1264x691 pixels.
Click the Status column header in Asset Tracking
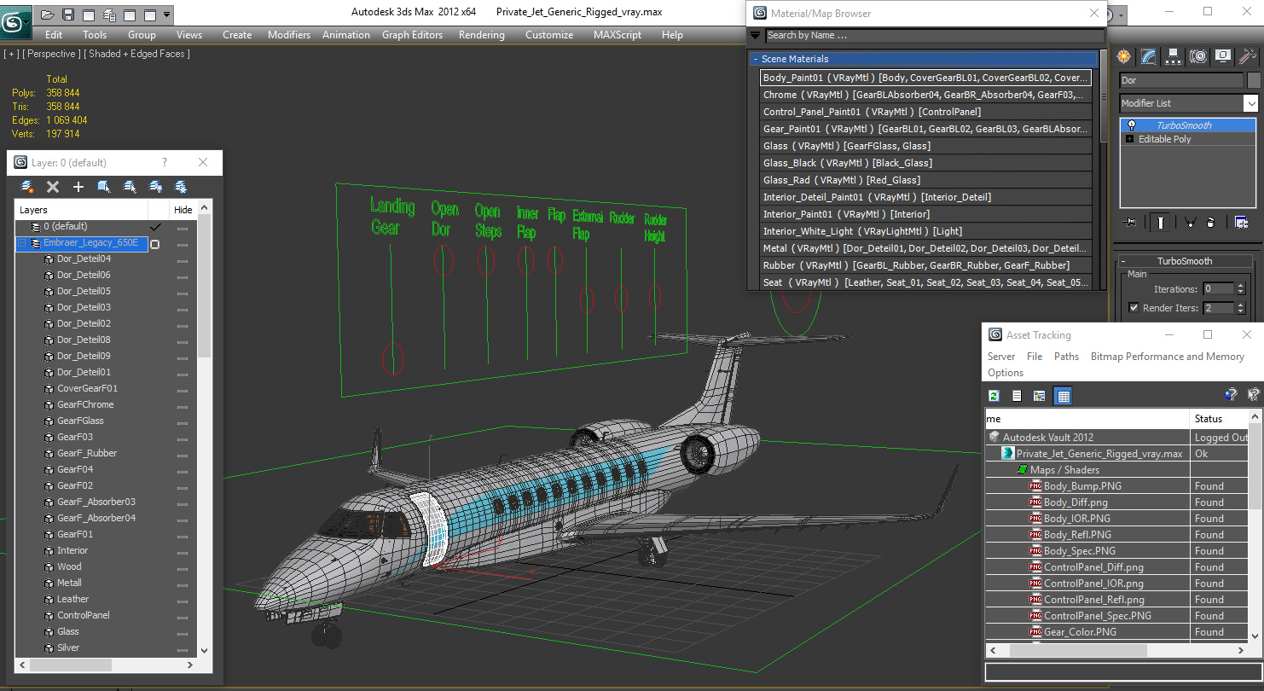[x=1220, y=419]
